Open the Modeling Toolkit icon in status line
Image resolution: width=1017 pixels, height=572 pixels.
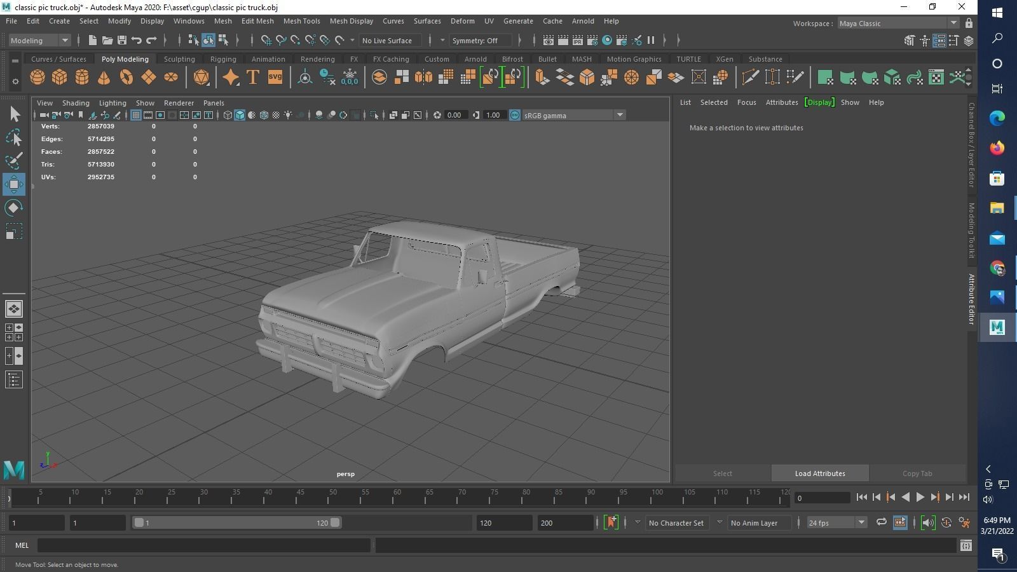[x=910, y=41]
